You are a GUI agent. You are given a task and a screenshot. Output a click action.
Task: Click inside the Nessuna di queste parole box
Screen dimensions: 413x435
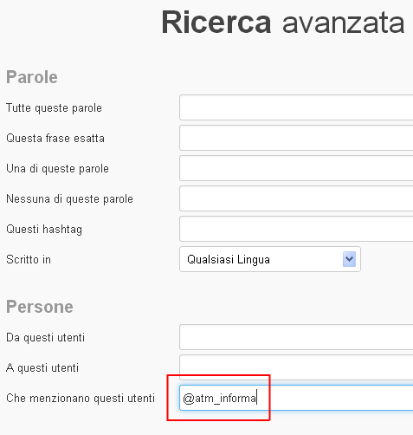pos(296,198)
